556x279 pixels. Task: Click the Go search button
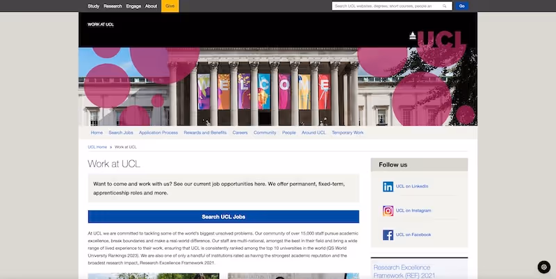pos(461,6)
